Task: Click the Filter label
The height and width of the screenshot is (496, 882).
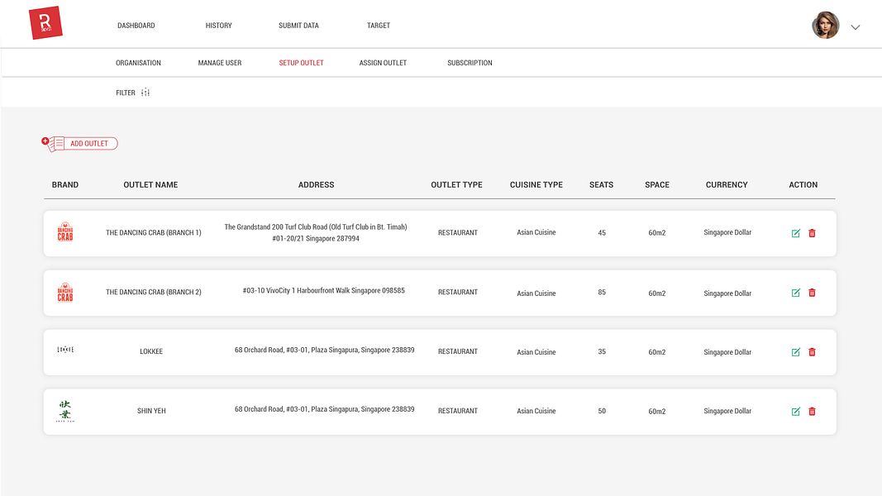Action: [x=126, y=93]
